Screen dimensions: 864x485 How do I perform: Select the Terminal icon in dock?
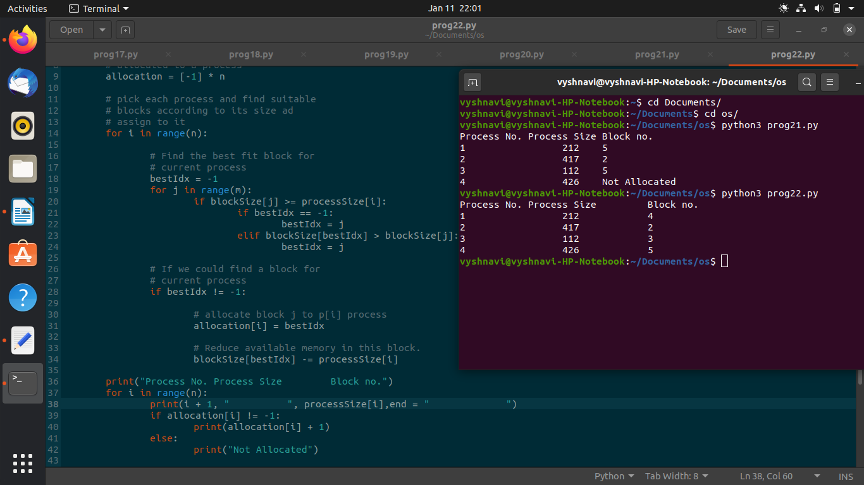[x=23, y=383]
